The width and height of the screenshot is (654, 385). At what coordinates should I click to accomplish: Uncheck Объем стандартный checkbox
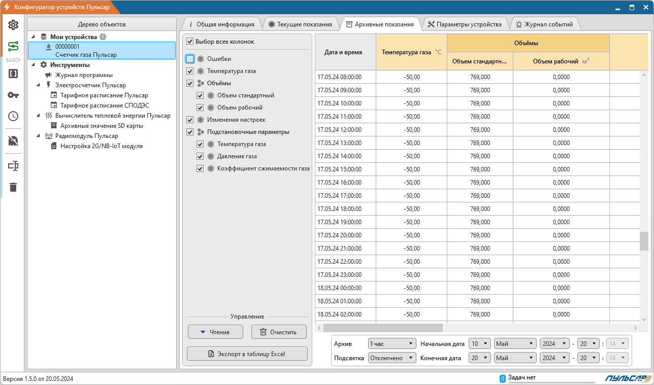pyautogui.click(x=200, y=95)
